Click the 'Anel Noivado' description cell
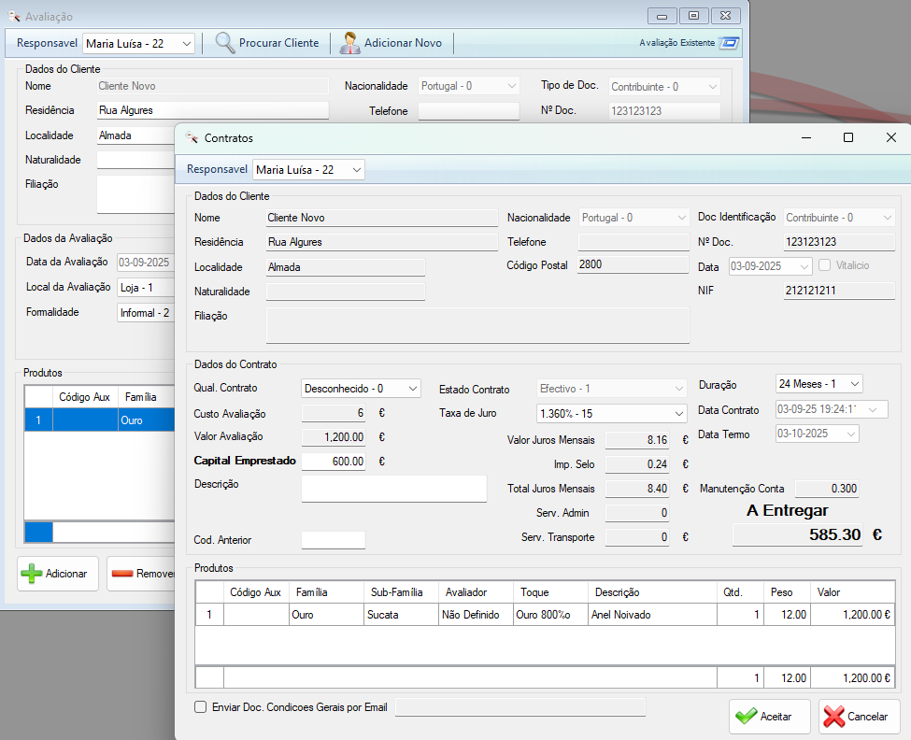 click(x=653, y=615)
